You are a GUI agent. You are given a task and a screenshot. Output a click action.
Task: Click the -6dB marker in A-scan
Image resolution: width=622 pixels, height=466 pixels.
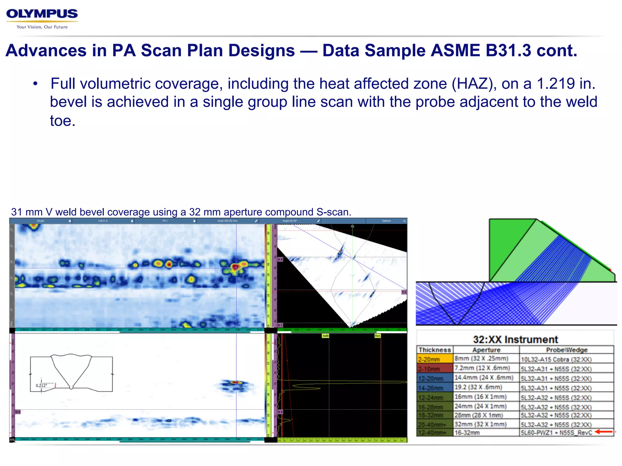pyautogui.click(x=325, y=336)
